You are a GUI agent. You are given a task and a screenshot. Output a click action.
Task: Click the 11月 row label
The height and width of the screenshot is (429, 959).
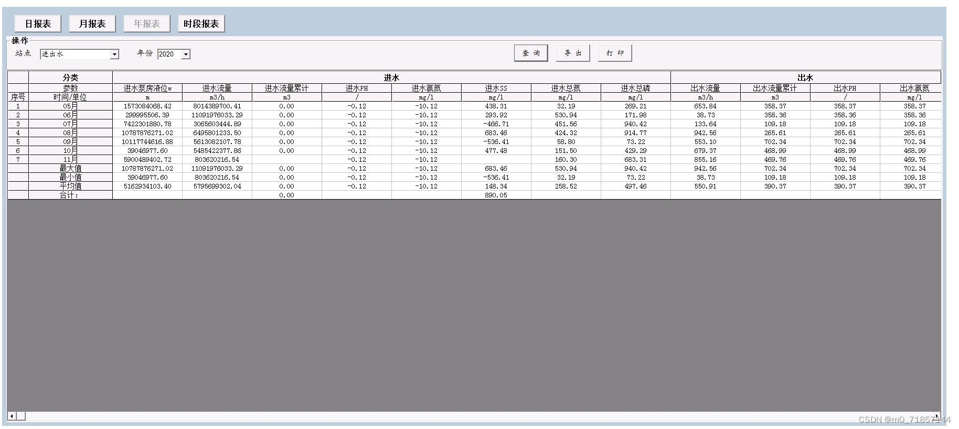coord(70,160)
